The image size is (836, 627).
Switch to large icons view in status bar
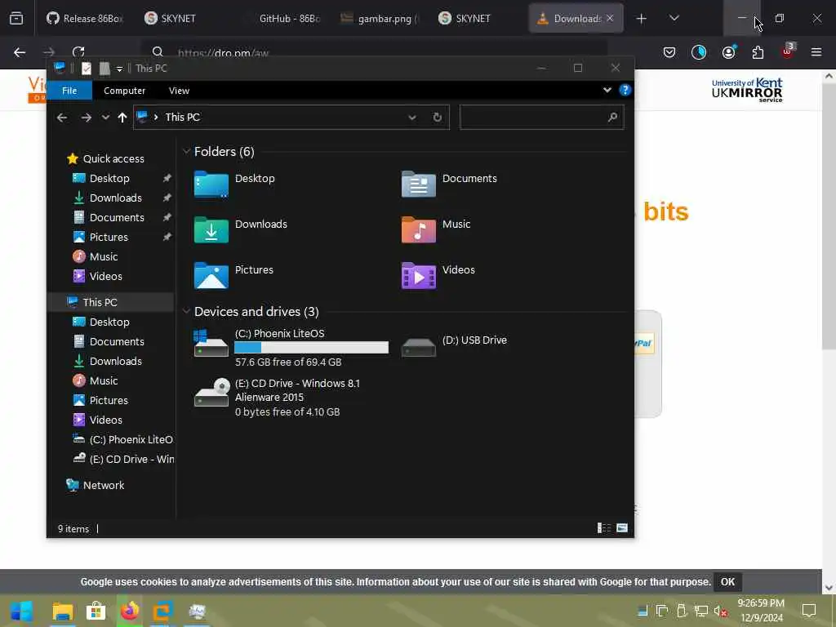pyautogui.click(x=621, y=528)
